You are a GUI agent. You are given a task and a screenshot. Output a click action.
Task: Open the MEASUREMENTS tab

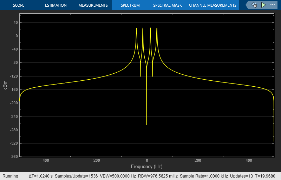click(x=93, y=5)
